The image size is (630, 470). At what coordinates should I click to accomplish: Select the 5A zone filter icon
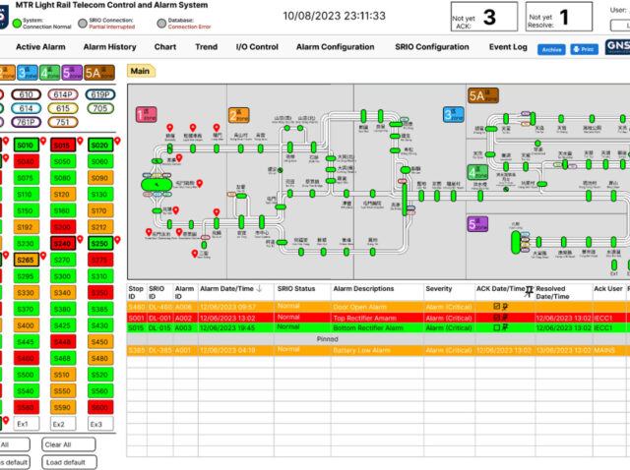[x=99, y=72]
